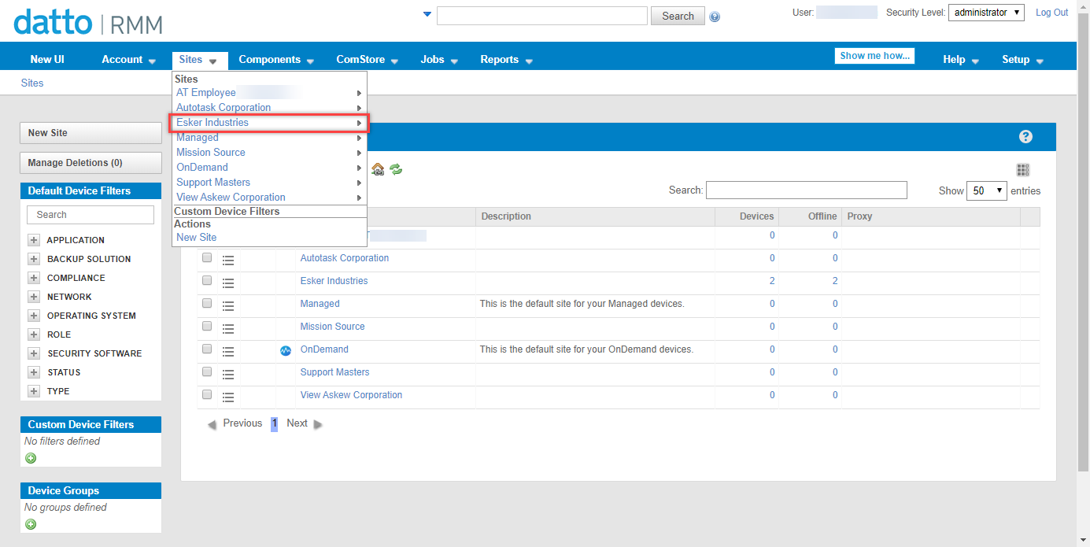Focus the Default Device Filters search box

91,215
